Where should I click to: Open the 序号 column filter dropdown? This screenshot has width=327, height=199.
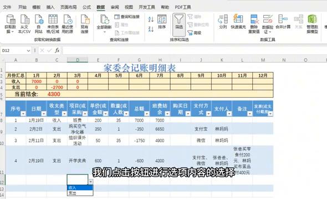click(x=23, y=113)
